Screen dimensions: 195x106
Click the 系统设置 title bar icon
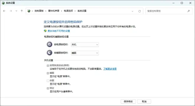3,3
